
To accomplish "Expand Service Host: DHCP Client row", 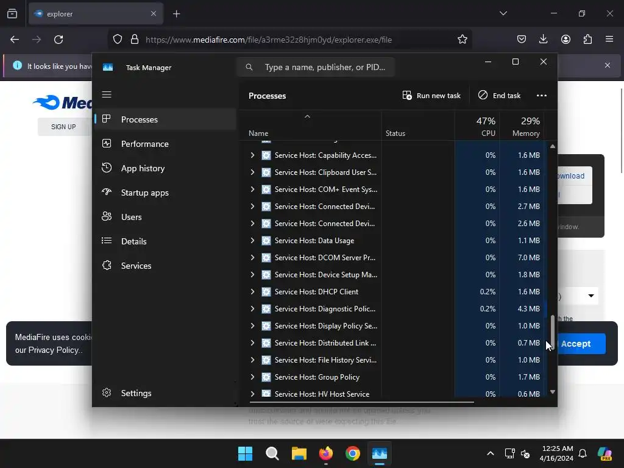I will [252, 292].
